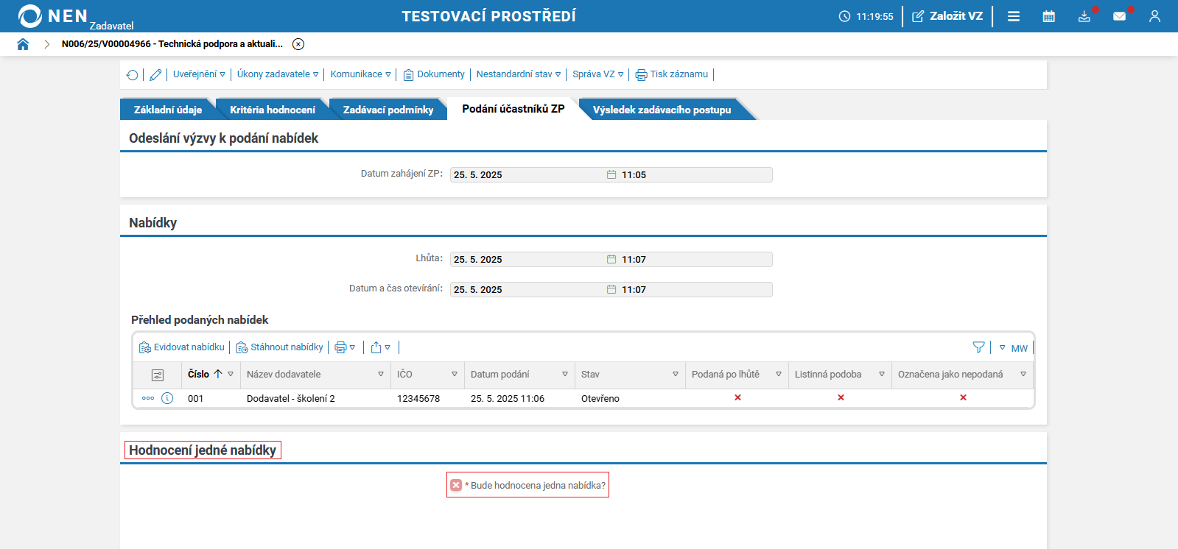The width and height of the screenshot is (1178, 549).
Task: Click the Evidovat nabídku button
Action: coord(182,347)
